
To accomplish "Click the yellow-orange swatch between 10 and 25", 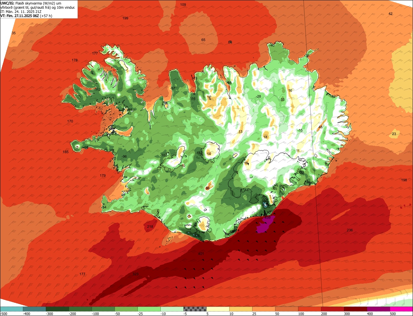I will 241,309.
